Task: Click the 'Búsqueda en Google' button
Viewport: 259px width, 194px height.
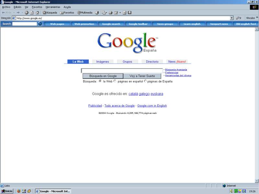Action: click(x=103, y=76)
